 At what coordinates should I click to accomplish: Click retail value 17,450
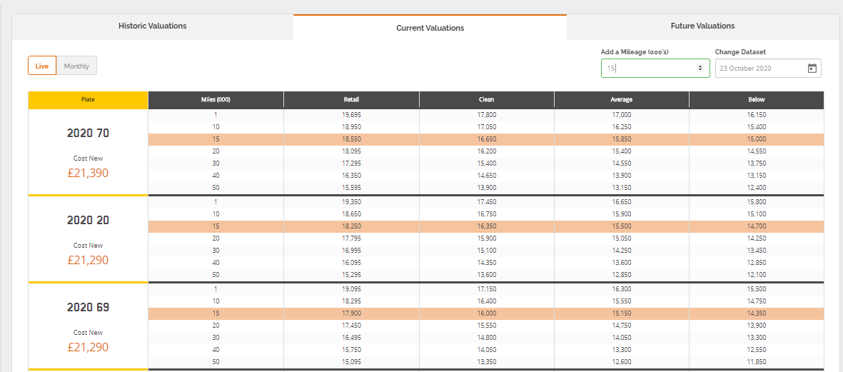click(351, 326)
